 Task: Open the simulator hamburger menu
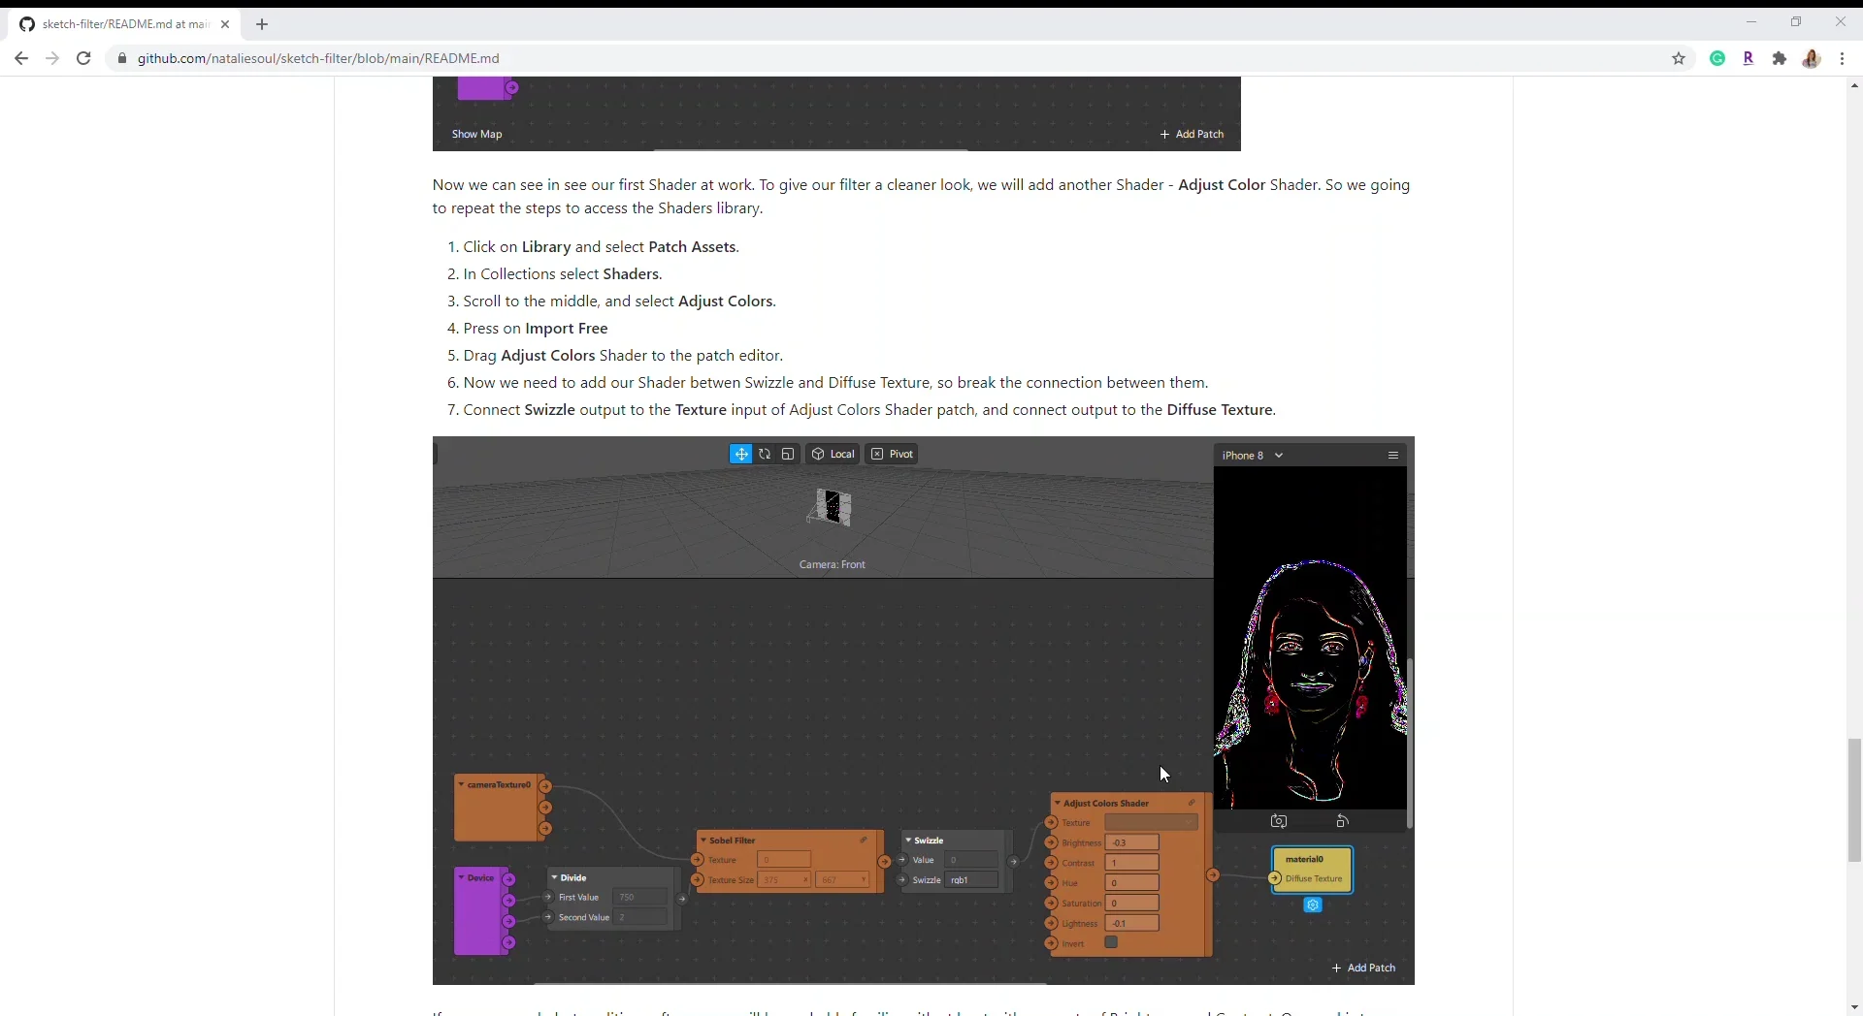tap(1393, 455)
